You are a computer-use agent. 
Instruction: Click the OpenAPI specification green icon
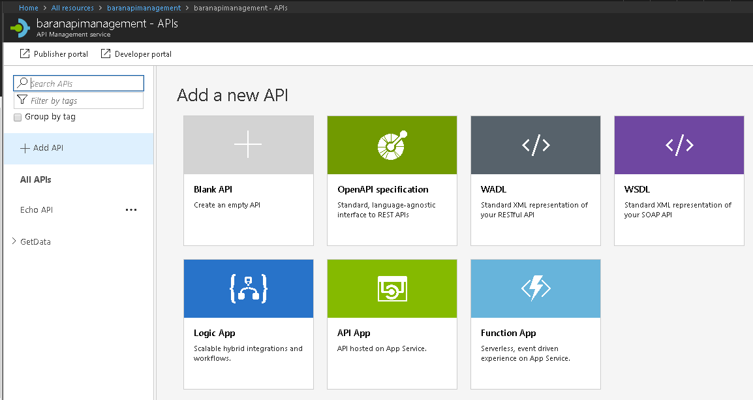pos(392,145)
